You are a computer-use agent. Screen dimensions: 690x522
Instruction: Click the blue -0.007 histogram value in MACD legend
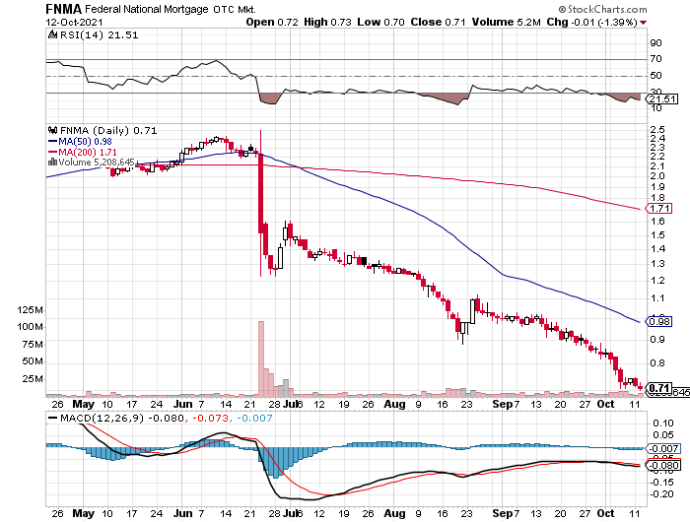coord(254,418)
